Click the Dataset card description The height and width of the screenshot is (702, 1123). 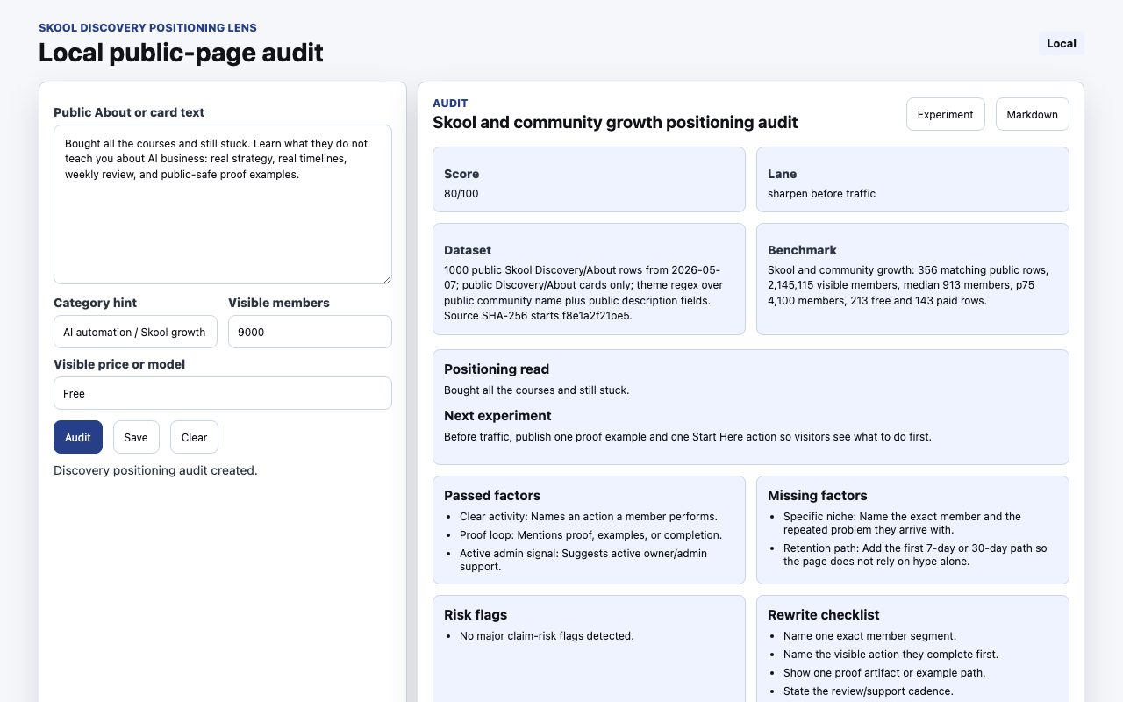point(583,293)
